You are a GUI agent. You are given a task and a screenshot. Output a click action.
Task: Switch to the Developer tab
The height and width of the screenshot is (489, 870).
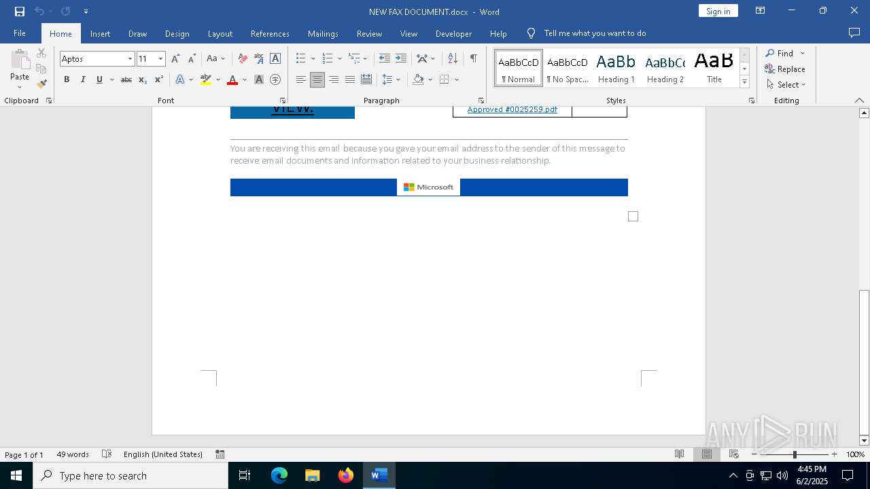pos(453,33)
